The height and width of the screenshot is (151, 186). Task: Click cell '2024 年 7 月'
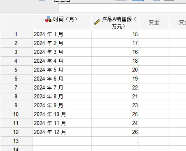(x=62, y=88)
